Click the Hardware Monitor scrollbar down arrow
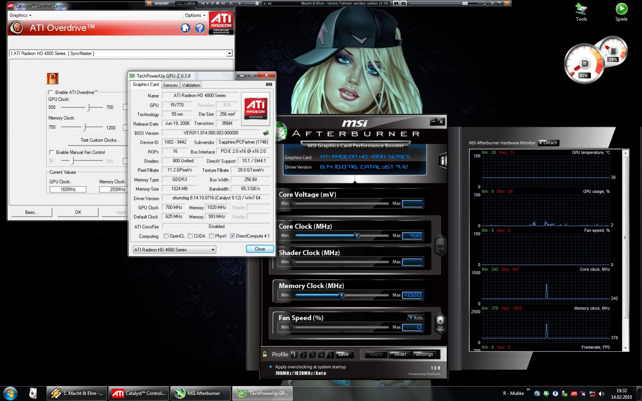 click(x=626, y=348)
